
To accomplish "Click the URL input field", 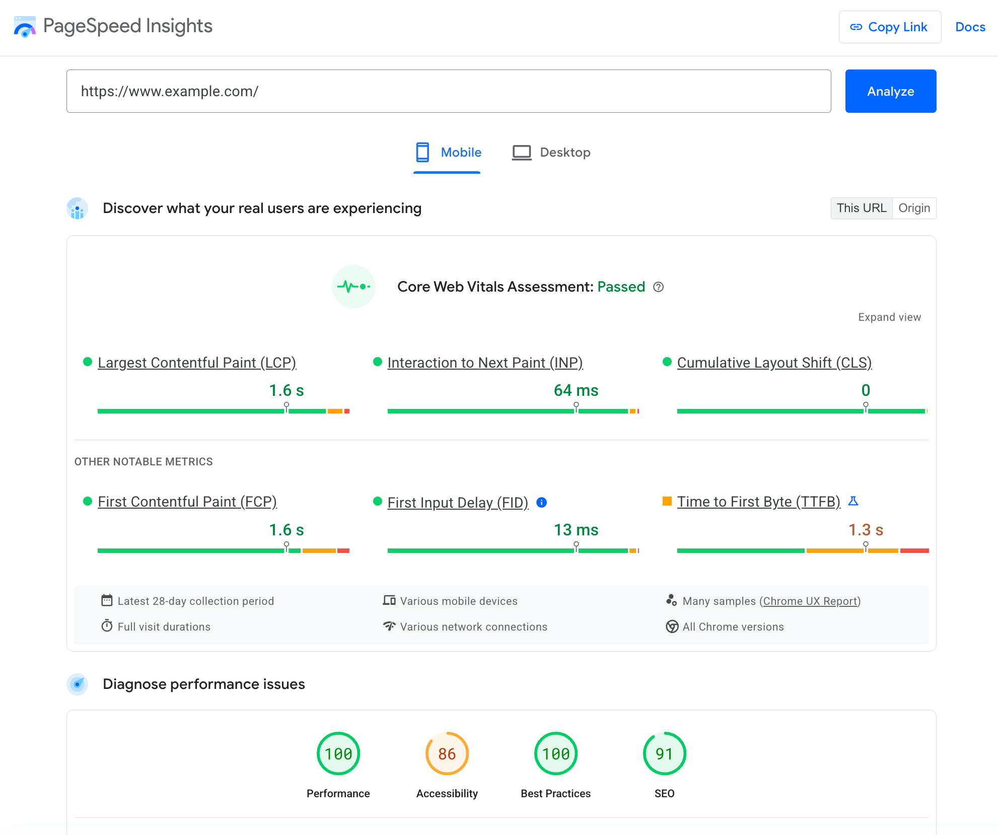I will [x=449, y=90].
